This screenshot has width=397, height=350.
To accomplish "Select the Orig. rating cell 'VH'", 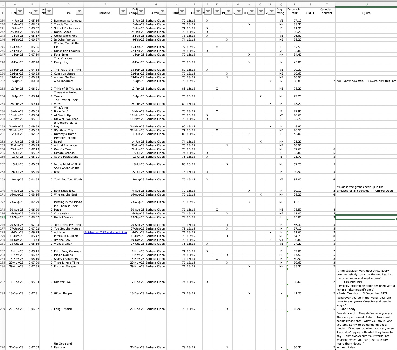I will tap(281, 240).
